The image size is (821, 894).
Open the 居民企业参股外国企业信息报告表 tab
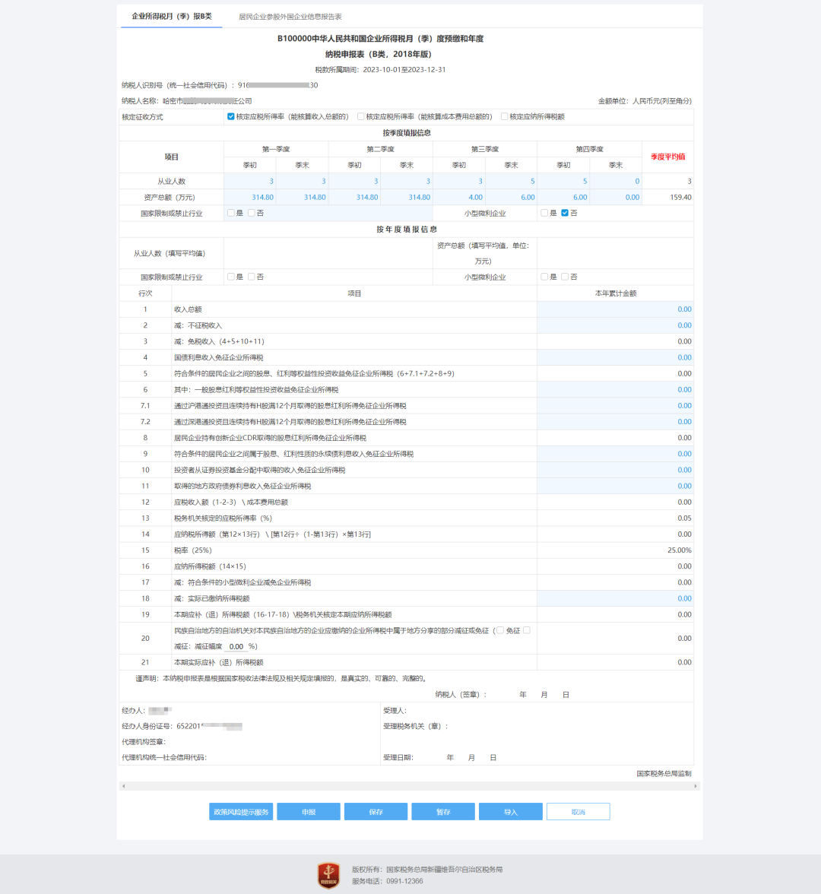click(290, 17)
